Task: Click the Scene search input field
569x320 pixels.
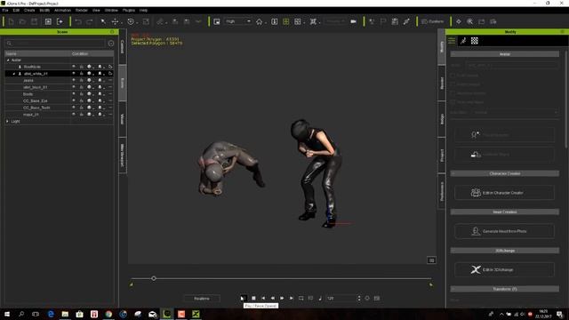Action: click(55, 44)
